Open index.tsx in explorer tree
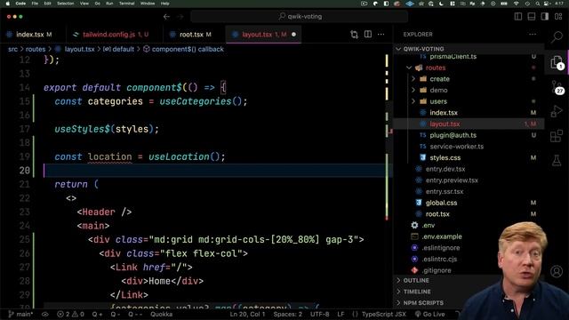 point(444,113)
